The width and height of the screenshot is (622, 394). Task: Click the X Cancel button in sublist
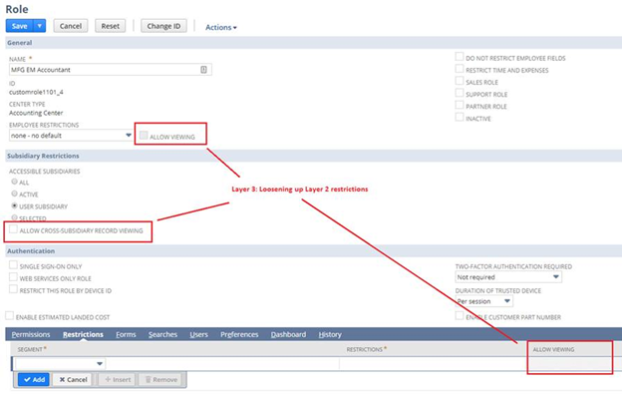coord(74,380)
